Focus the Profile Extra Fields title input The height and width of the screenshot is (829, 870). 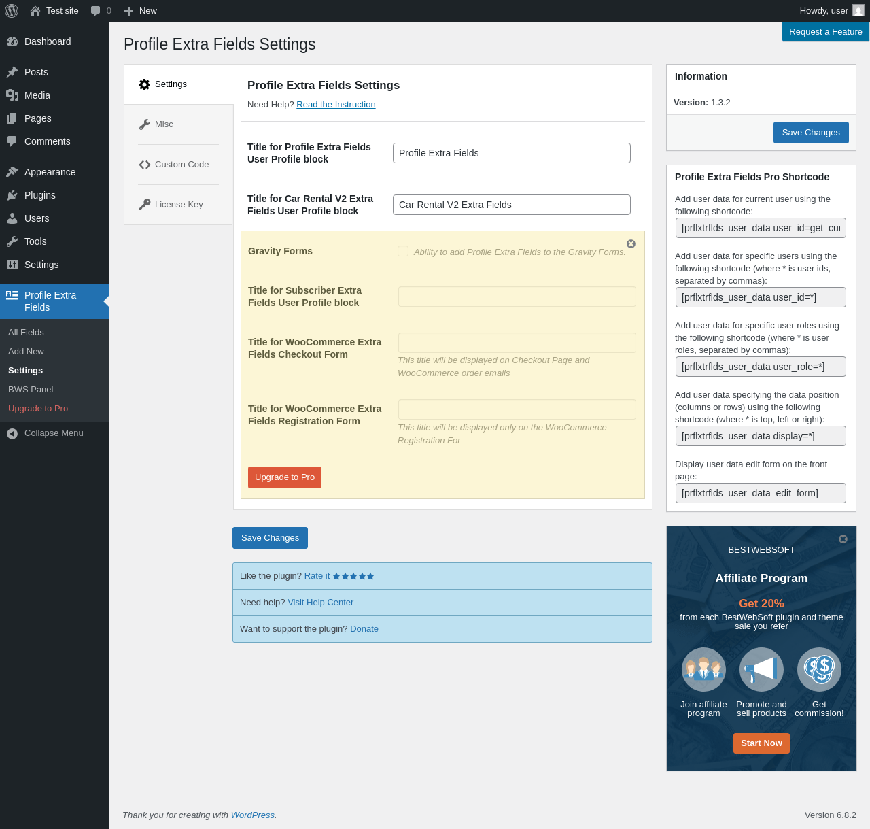click(512, 153)
